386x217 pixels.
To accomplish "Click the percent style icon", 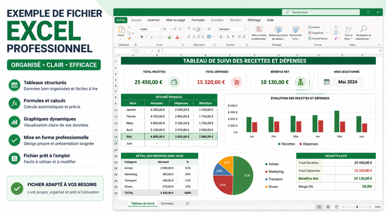I will point(228,37).
